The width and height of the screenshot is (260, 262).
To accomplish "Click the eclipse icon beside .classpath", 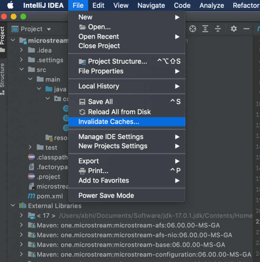I will (31, 157).
